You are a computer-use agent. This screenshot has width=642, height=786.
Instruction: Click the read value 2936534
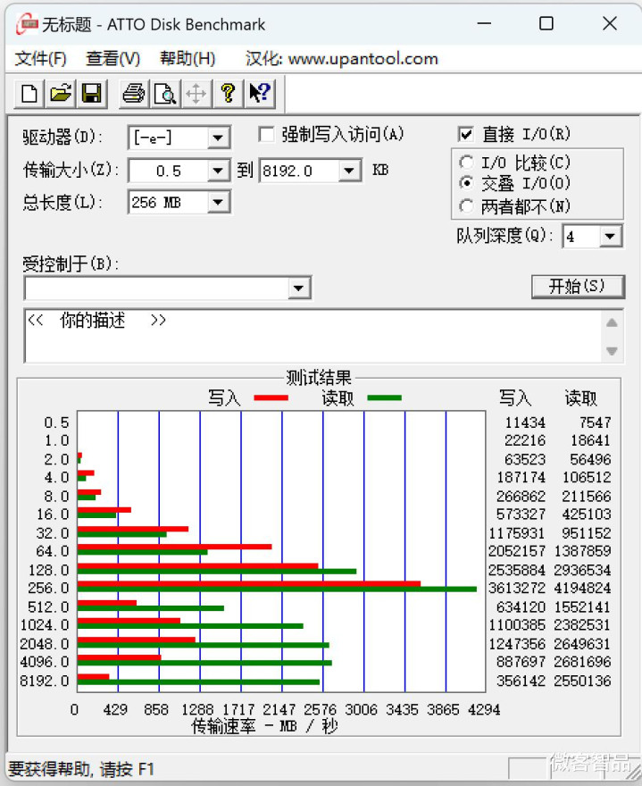(583, 570)
